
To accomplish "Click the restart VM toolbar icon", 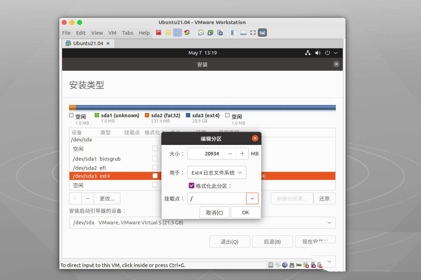I will coord(187,33).
